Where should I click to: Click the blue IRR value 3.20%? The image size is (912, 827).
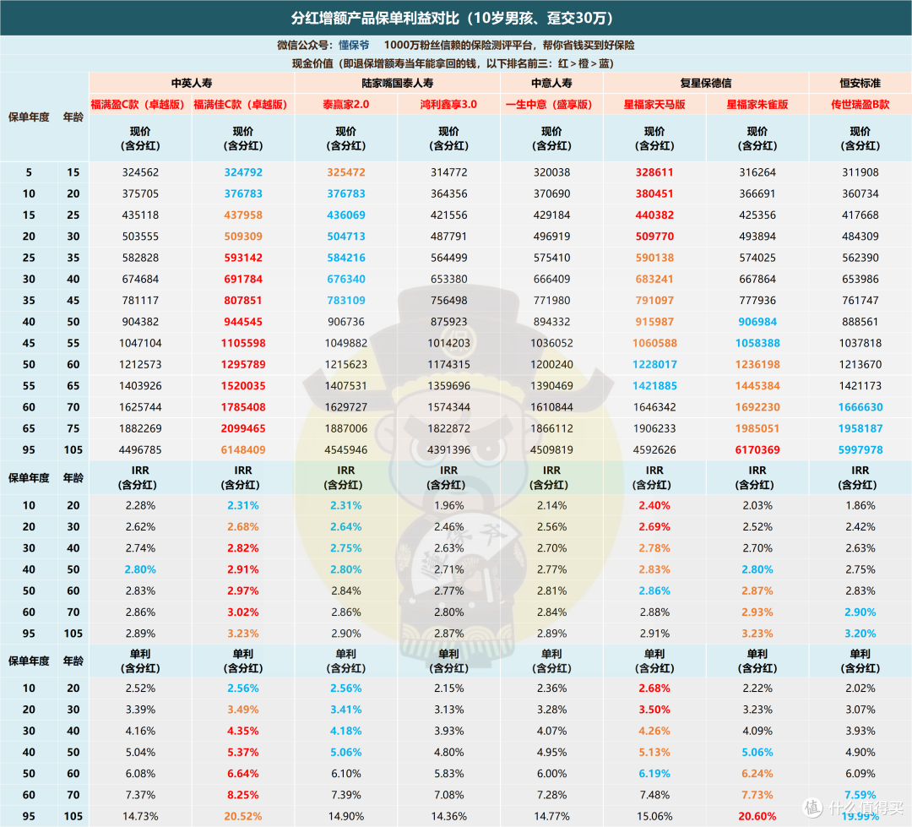tap(860, 634)
